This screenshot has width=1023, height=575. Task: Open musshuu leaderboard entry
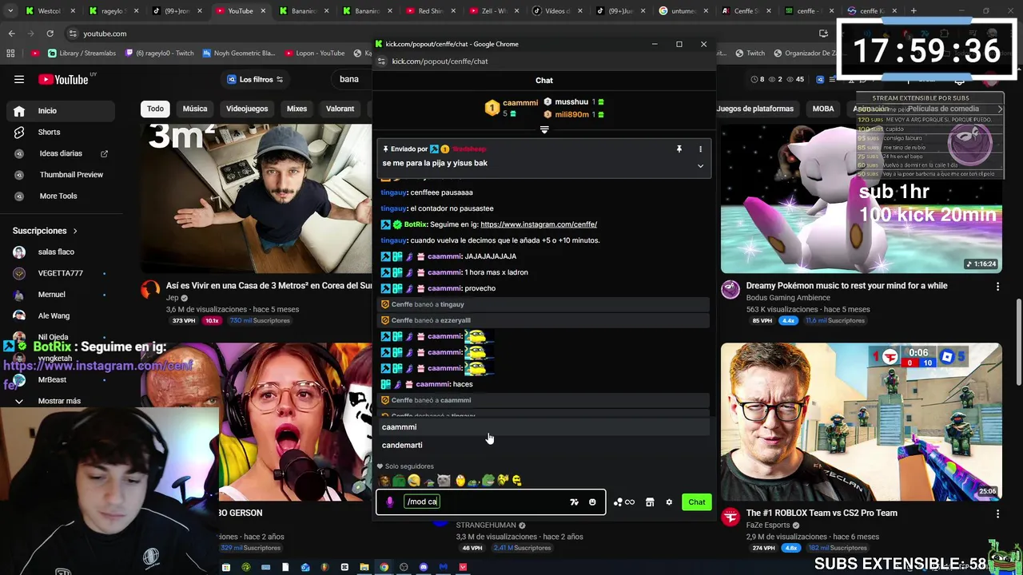574,102
